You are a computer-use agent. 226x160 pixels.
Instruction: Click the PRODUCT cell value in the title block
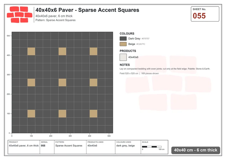point(24,146)
